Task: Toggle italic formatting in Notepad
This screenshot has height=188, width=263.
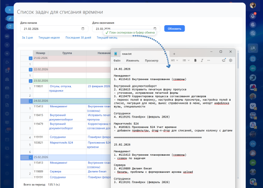Action: coord(202,60)
